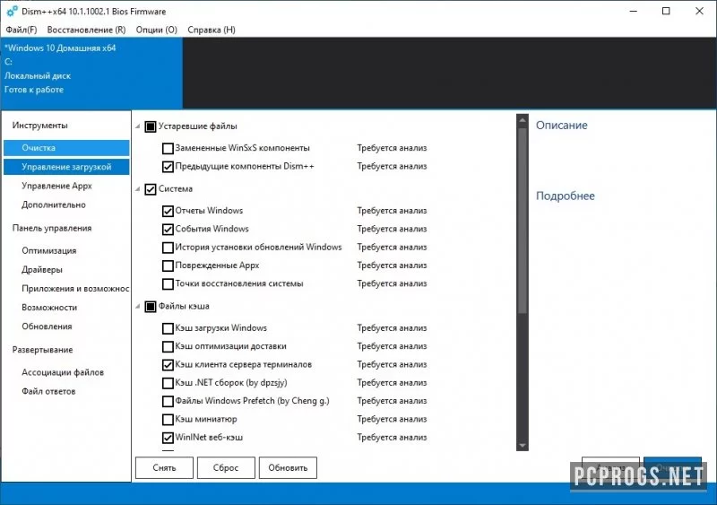
Task: Uncheck Кэш клиента сервера терминалов
Action: coord(168,365)
